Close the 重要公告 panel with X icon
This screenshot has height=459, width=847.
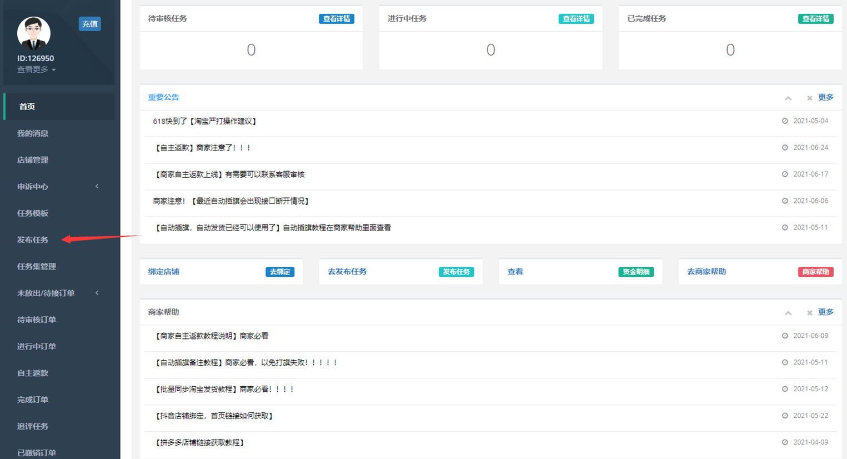(x=809, y=98)
